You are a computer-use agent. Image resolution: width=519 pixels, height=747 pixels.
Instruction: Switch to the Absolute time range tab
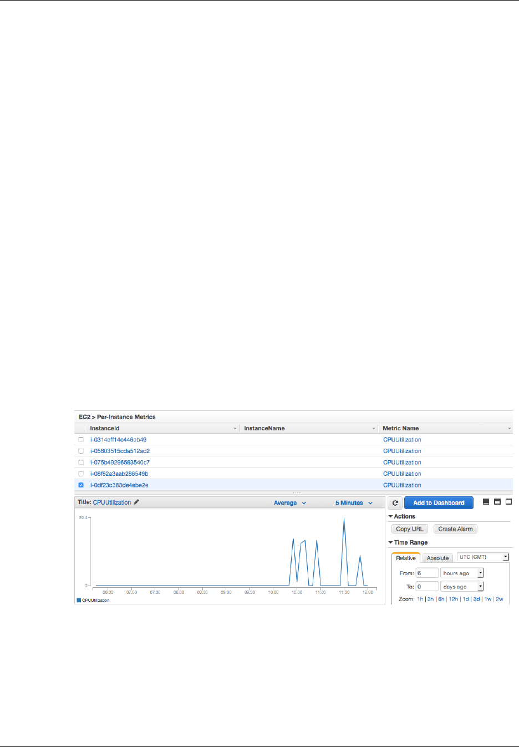pos(437,558)
